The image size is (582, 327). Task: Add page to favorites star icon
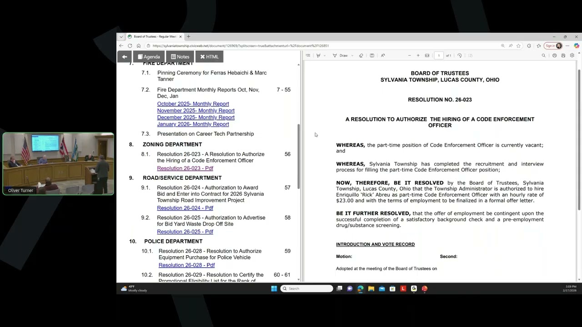pos(518,46)
